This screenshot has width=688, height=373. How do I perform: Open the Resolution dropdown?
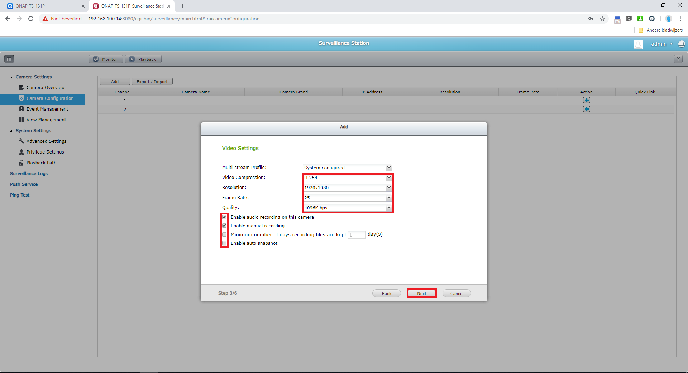(x=348, y=188)
